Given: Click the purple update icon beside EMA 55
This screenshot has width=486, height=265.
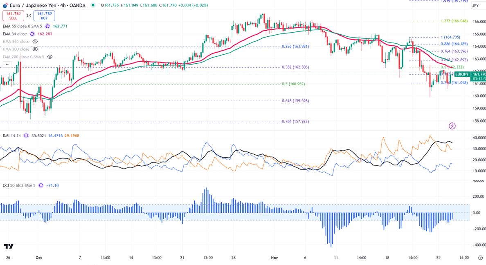Looking at the screenshot, I should [47, 26].
